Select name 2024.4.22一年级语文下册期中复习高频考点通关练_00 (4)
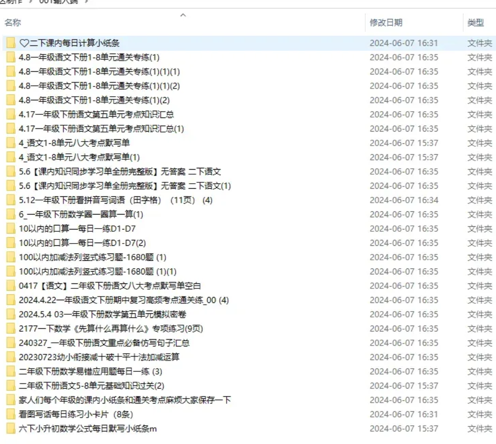Image resolution: width=496 pixels, height=444 pixels. tap(124, 300)
